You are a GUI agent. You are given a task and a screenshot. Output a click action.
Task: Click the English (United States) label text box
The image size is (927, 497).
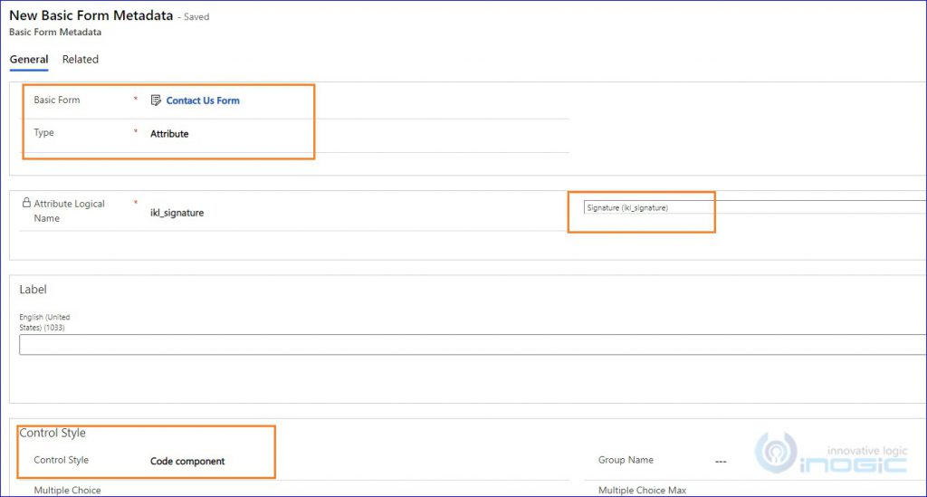[471, 345]
